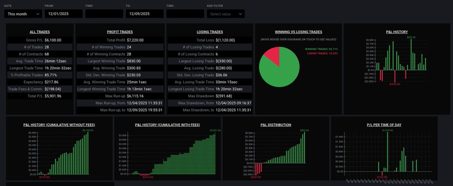Click the P&L History cumulative without fees title
Viewport: 453px width, 186px height.
tap(59, 125)
